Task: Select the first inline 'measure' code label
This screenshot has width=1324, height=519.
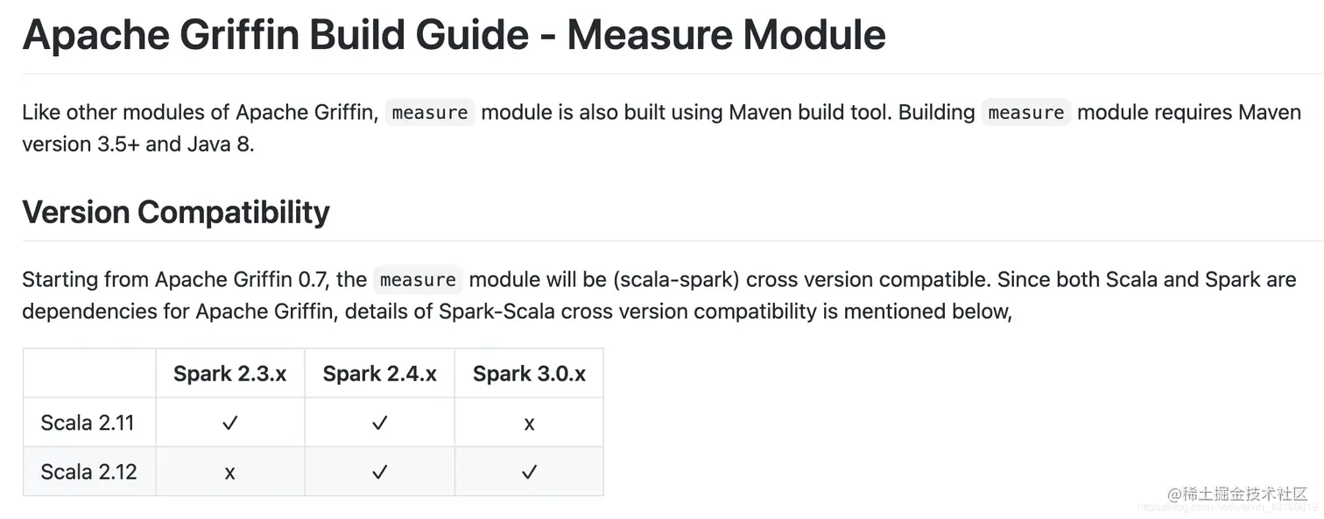Action: coord(430,112)
